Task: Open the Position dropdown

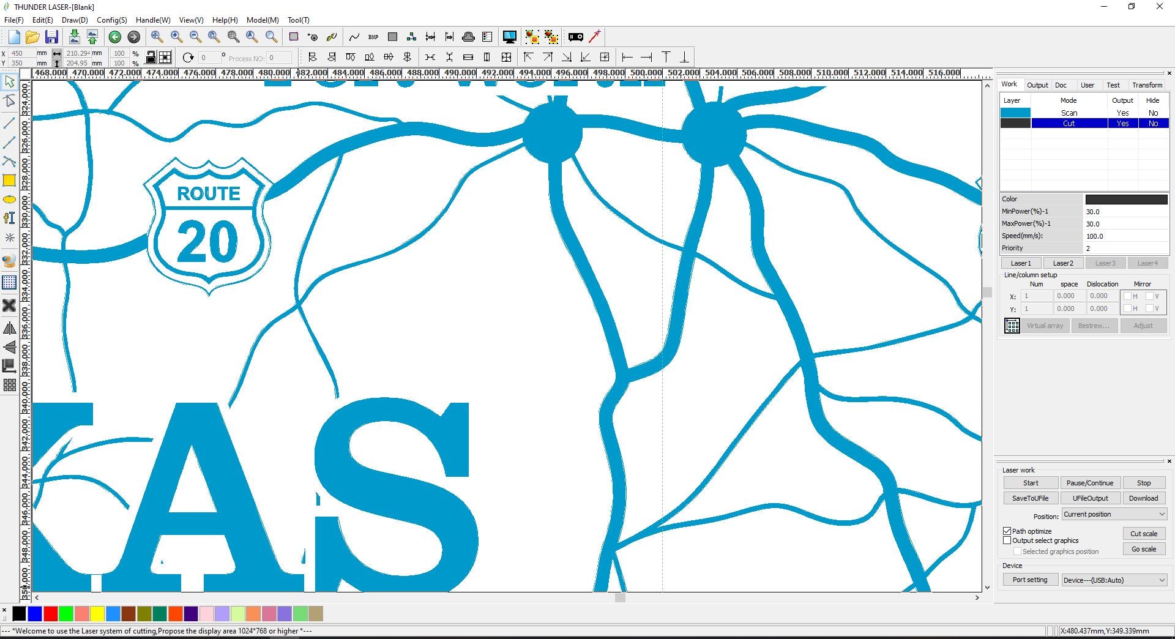Action: point(1114,514)
